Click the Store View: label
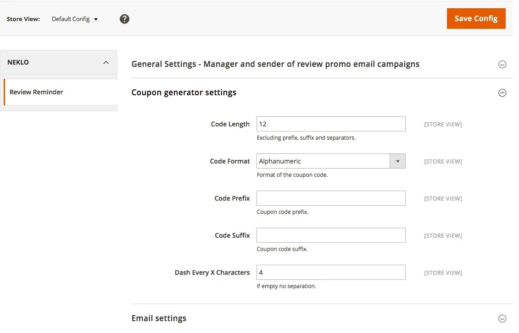 click(23, 19)
